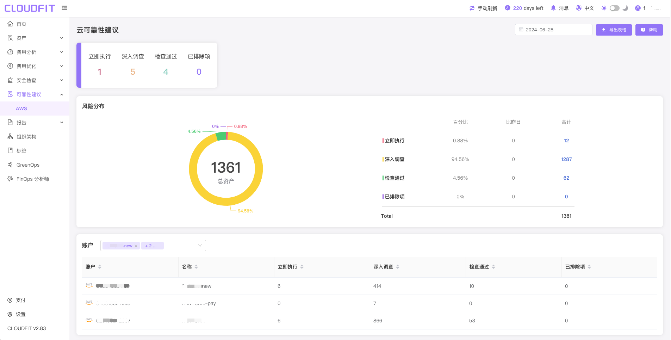Viewport: 671px width, 340px height.
Task: Remove the -new account tag
Action: point(136,246)
